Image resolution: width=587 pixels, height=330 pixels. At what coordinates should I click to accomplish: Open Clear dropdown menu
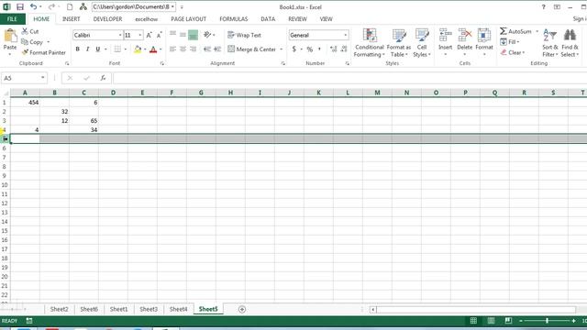(513, 52)
